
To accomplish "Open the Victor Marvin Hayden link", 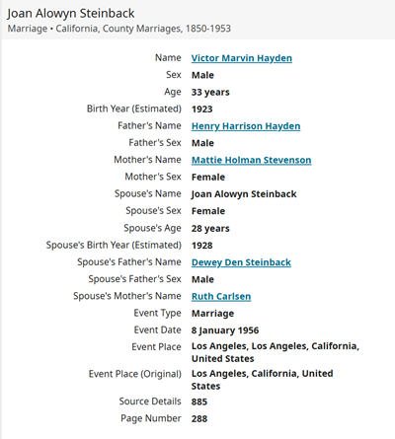I will click(x=242, y=58).
